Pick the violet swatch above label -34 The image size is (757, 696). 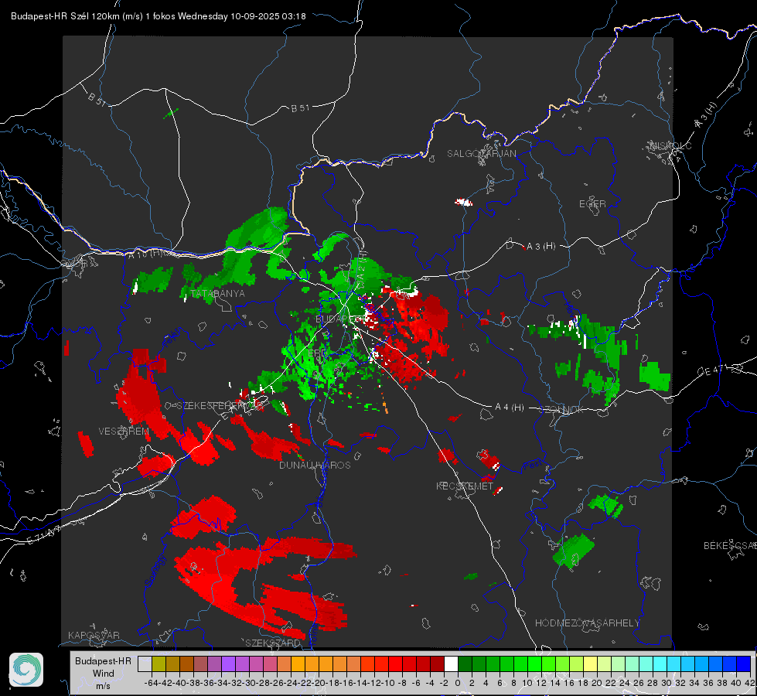228,664
